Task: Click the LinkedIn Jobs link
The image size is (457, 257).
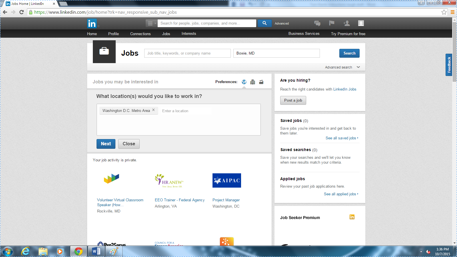Action: [345, 89]
